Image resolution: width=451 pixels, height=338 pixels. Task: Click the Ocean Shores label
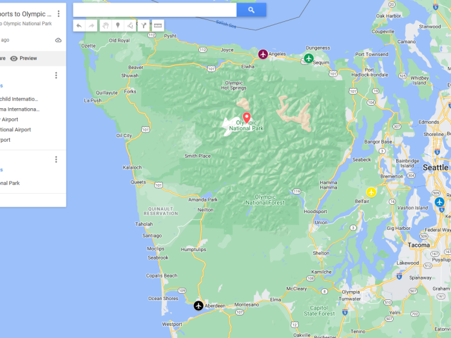pos(163,298)
